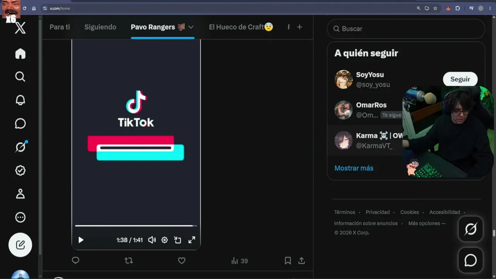This screenshot has width=496, height=279.
Task: Open the browser zoom magnifier icon
Action: (x=418, y=8)
